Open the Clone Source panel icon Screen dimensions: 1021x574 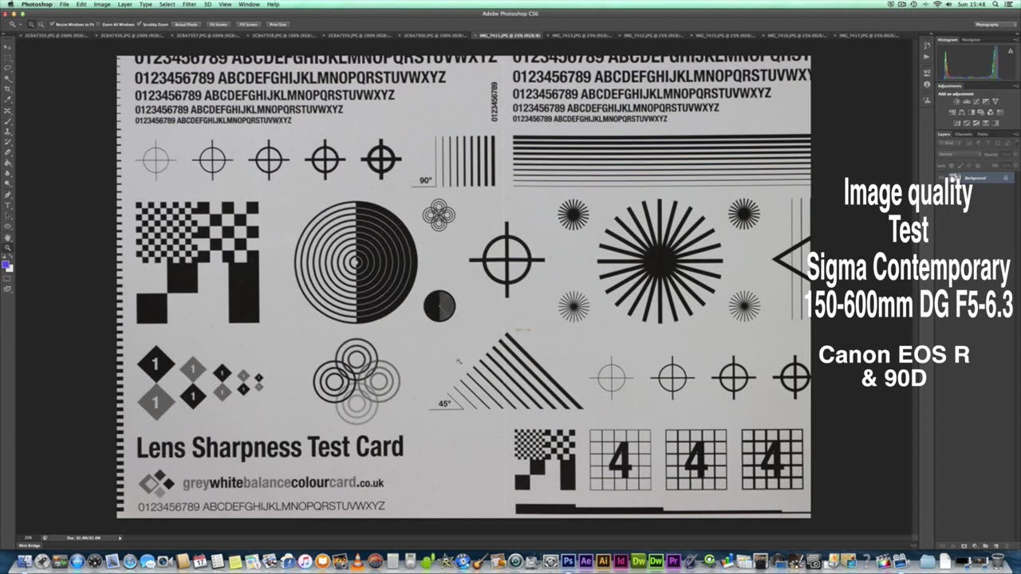(927, 100)
